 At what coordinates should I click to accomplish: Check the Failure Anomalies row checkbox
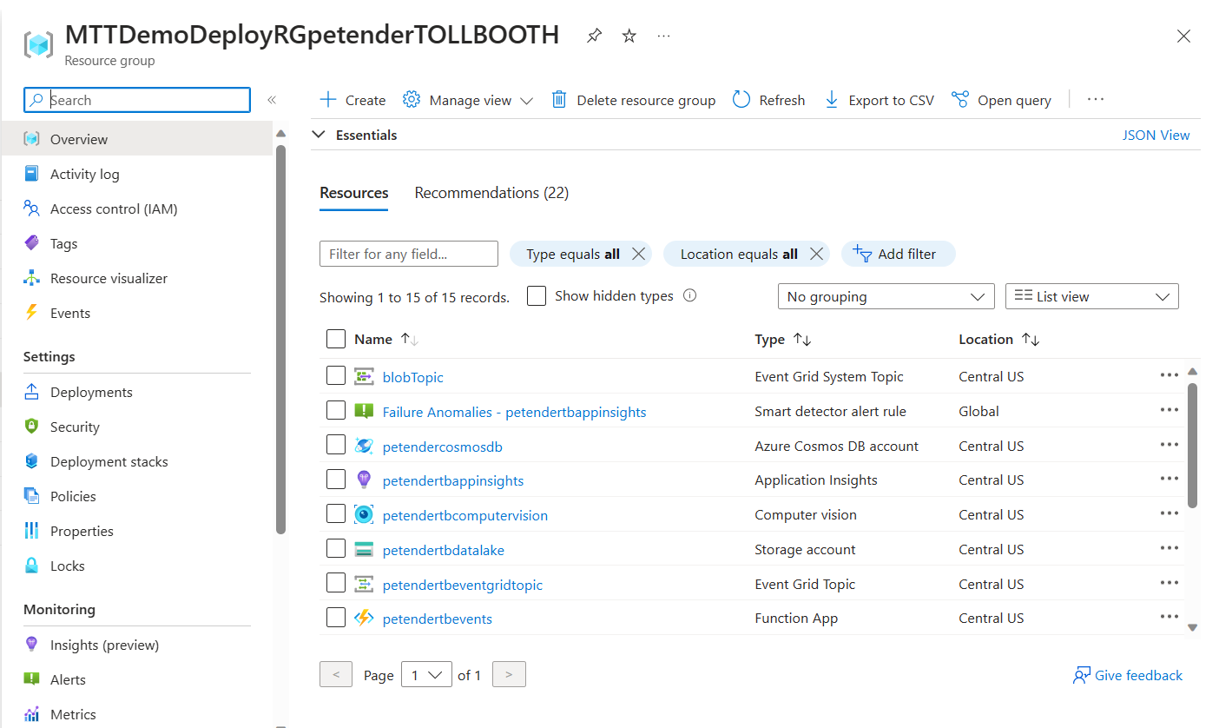(336, 410)
